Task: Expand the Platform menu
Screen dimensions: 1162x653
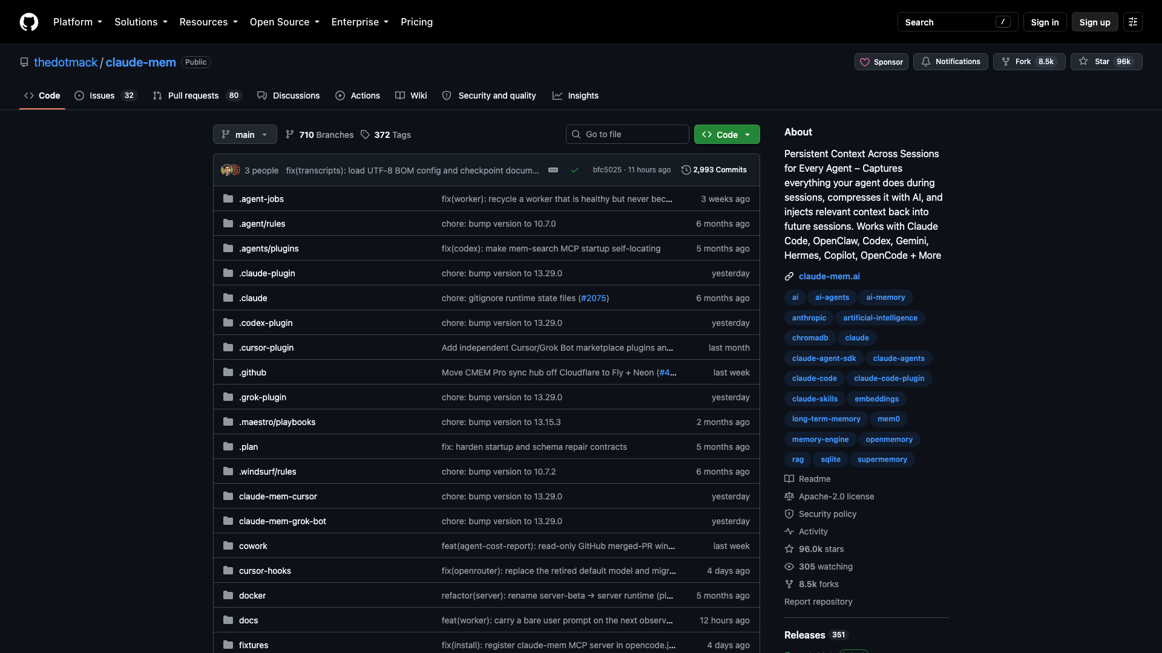Action: pyautogui.click(x=77, y=22)
